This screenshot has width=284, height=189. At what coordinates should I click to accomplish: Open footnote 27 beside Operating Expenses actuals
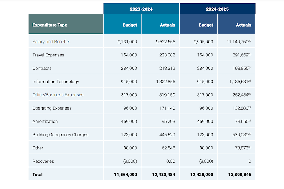[x=250, y=107]
